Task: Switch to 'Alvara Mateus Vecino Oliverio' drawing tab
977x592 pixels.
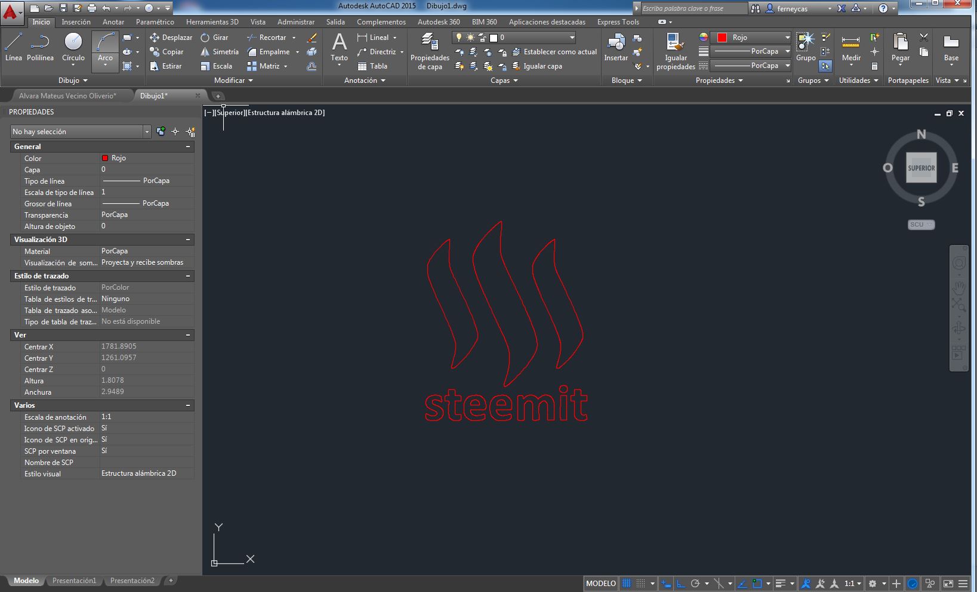Action: pos(67,95)
